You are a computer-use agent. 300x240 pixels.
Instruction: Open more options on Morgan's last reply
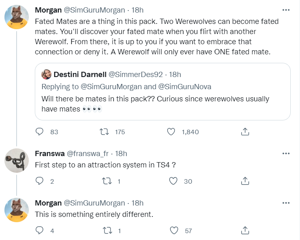pos(286,203)
